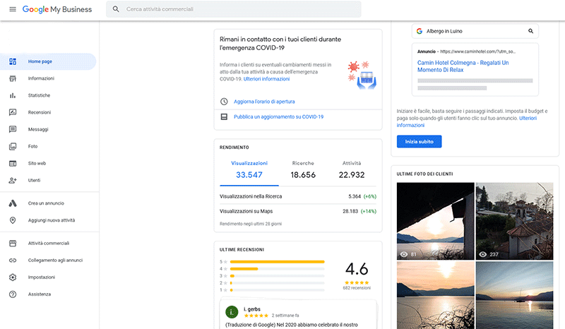Go to Attività commerciali
The width and height of the screenshot is (565, 329).
pyautogui.click(x=48, y=244)
